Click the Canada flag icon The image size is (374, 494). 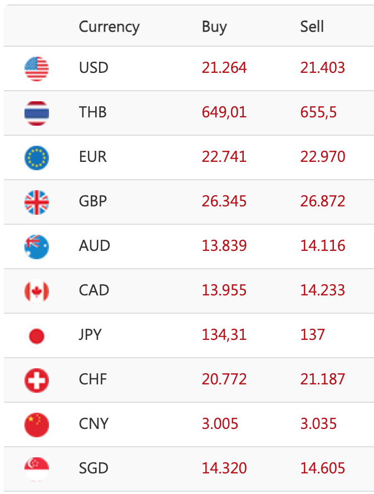coord(37,291)
